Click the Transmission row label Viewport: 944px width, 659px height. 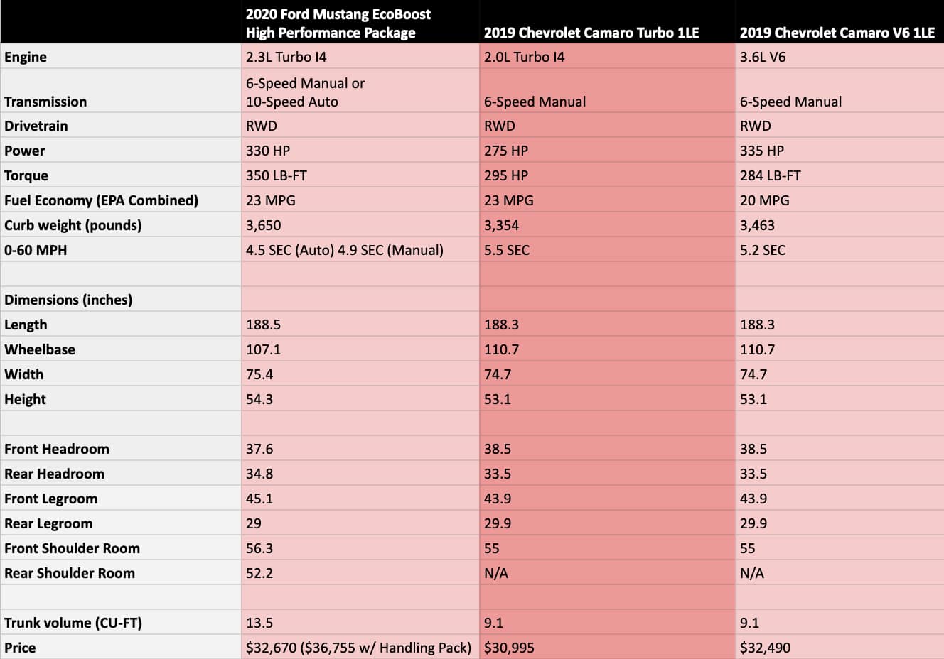click(121, 92)
